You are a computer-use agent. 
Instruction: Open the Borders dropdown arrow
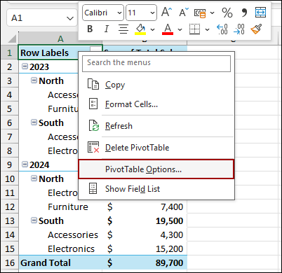coord(207,29)
